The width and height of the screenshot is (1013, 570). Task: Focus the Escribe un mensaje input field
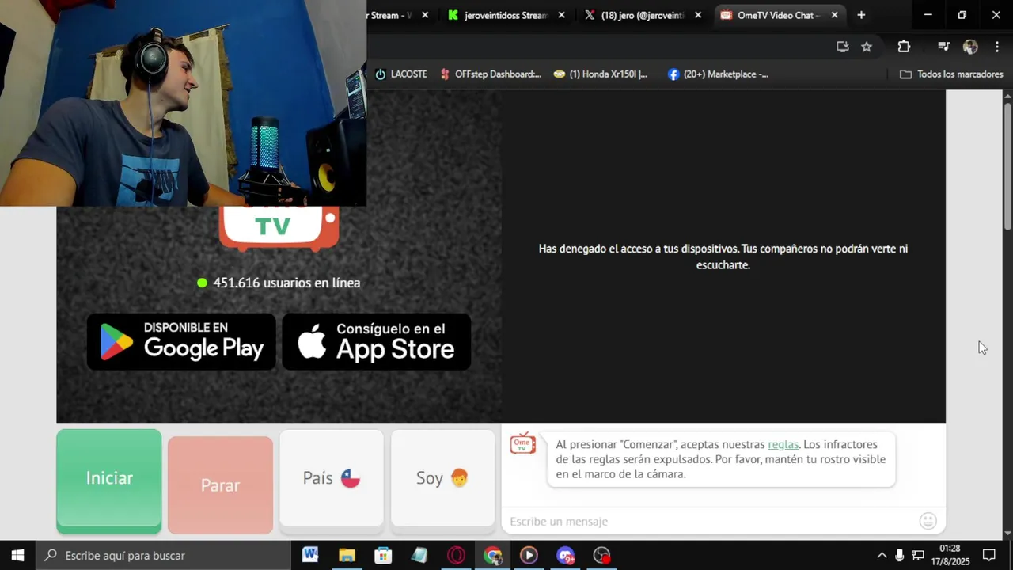712,521
